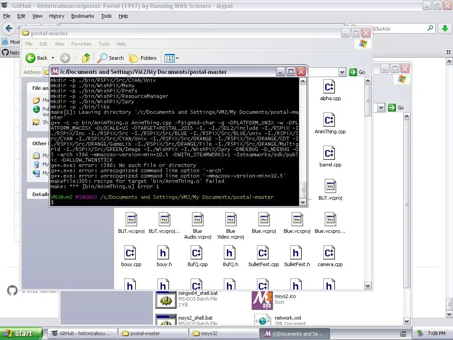Image resolution: width=453 pixels, height=340 pixels.
Task: Select mingw64_shell.bat in msys32 window
Action: (166, 301)
